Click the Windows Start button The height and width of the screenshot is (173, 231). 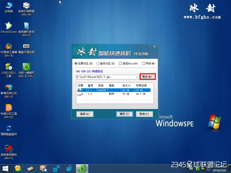point(5,169)
